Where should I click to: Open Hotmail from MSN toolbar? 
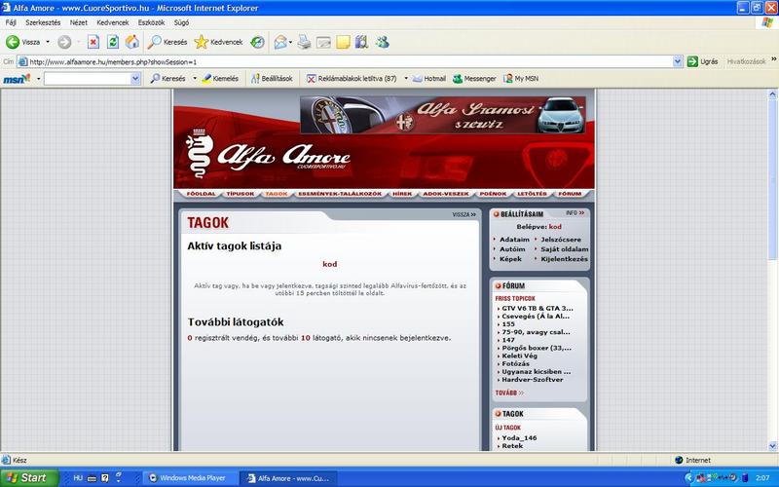pos(429,79)
